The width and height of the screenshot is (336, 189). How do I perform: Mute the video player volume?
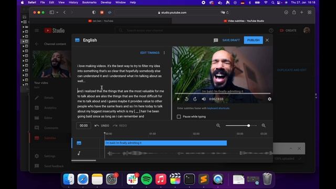tap(204, 99)
